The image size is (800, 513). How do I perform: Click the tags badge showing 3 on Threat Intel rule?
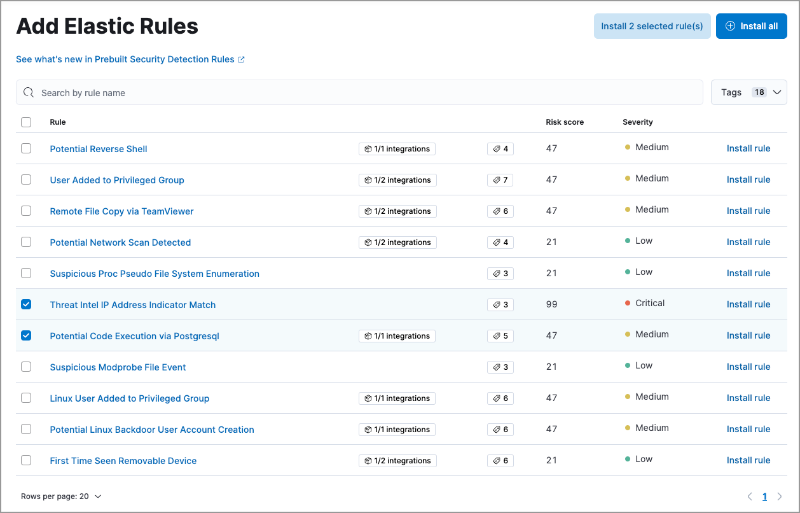coord(500,304)
